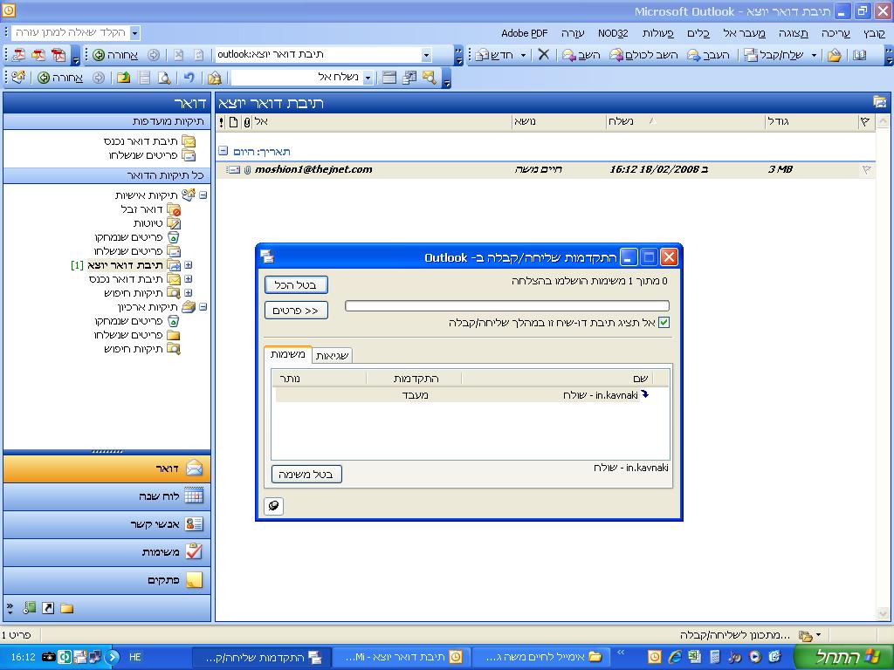This screenshot has width=894, height=670.
Task: Click the Delete (X) toolbar icon
Action: (543, 55)
